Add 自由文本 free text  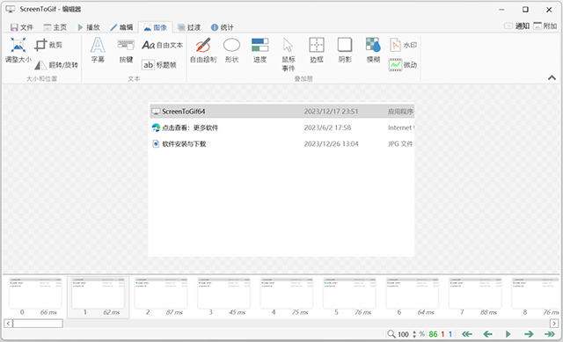[162, 45]
